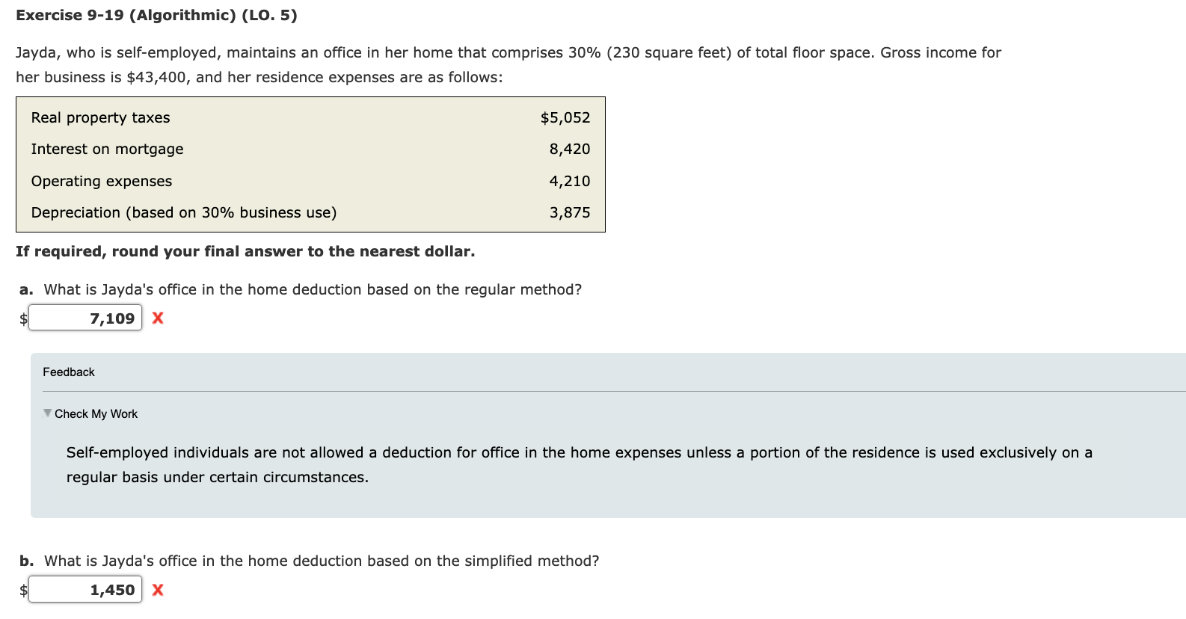This screenshot has height=619, width=1186.
Task: Select the Operating expenses row label
Action: (102, 182)
